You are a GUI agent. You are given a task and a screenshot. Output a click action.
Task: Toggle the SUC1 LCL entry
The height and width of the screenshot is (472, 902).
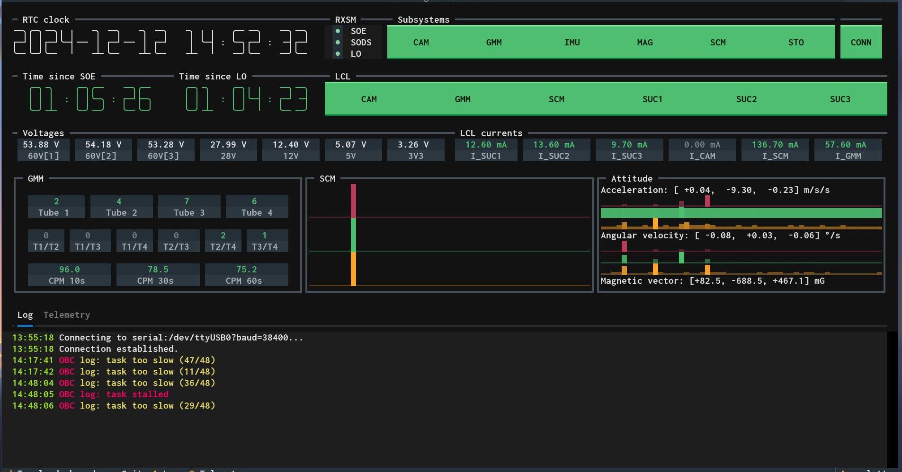click(x=652, y=99)
